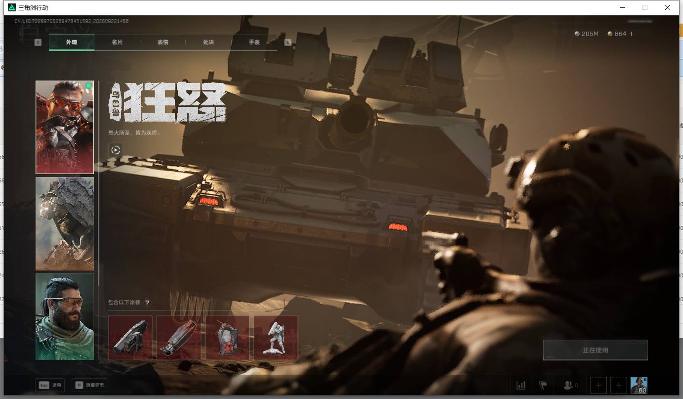Switch to the 外观 tab
The image size is (683, 399).
click(x=72, y=42)
